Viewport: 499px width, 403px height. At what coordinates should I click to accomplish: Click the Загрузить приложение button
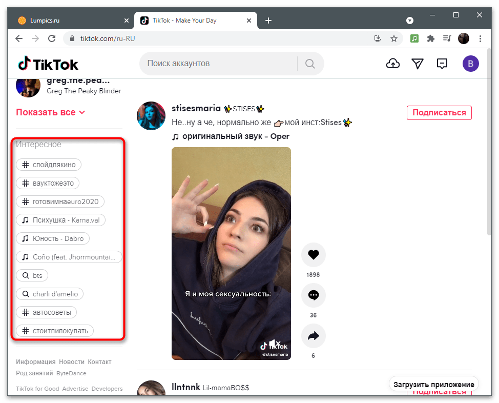click(434, 385)
